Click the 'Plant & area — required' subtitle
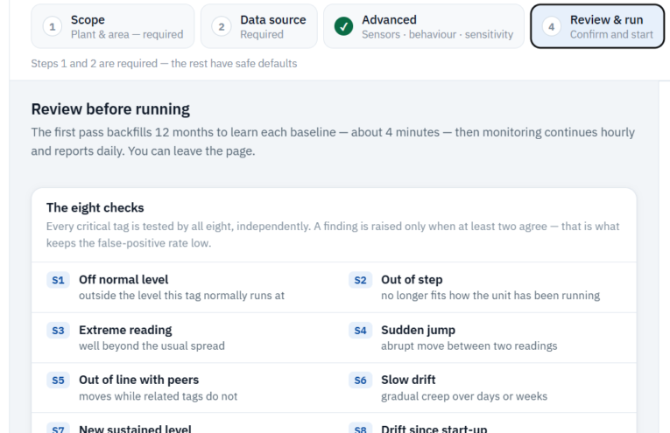670x433 pixels. coord(127,35)
